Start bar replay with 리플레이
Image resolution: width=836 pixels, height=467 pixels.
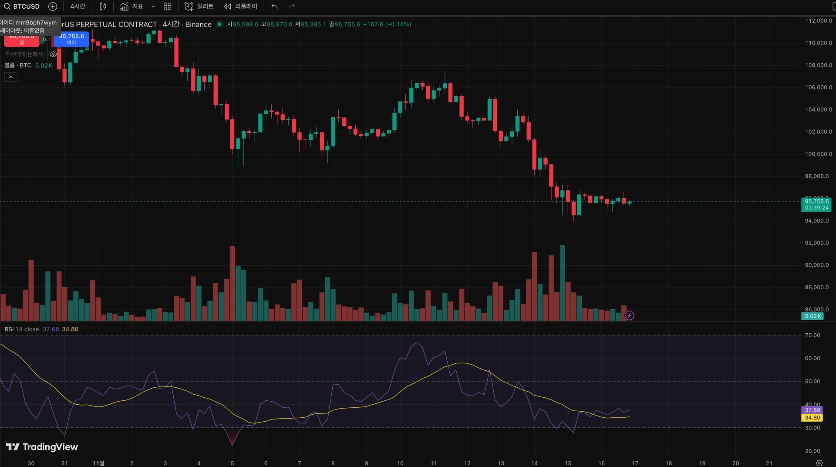240,7
